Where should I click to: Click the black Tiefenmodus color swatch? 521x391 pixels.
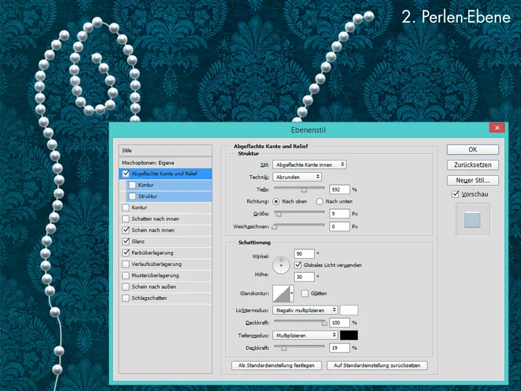pyautogui.click(x=349, y=336)
